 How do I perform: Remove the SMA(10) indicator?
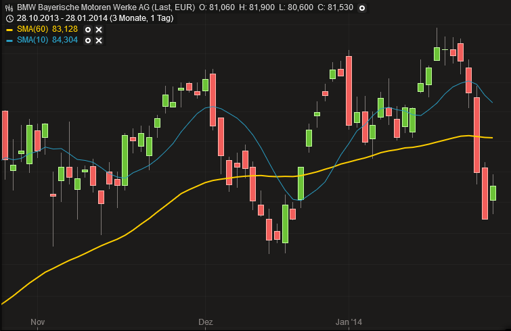(99, 41)
